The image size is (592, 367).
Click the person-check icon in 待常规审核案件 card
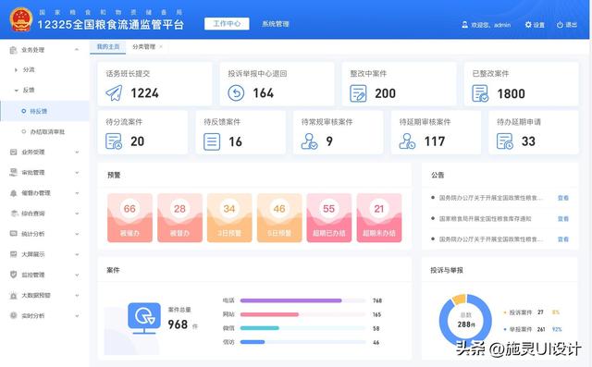(x=309, y=141)
